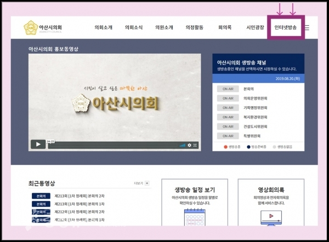Select ON AIR for 특별위원회 channel

tap(227, 136)
